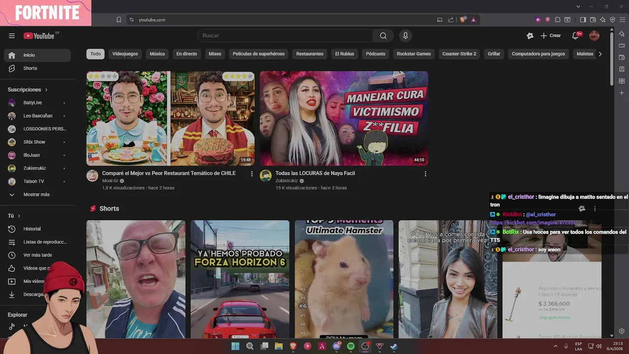This screenshot has height=354, width=629.
Task: Start voice search with the microphone
Action: (x=405, y=35)
